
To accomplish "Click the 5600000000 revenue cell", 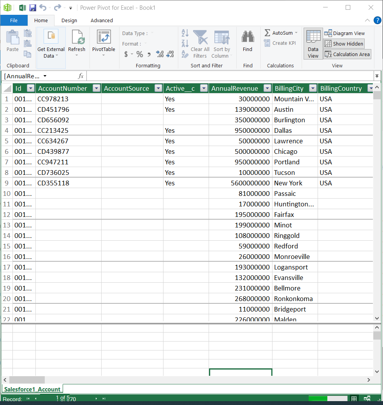I will coord(240,183).
